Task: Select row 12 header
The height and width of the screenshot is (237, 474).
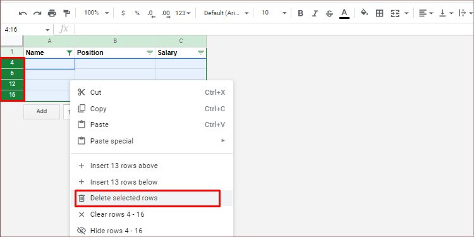Action: pyautogui.click(x=12, y=84)
